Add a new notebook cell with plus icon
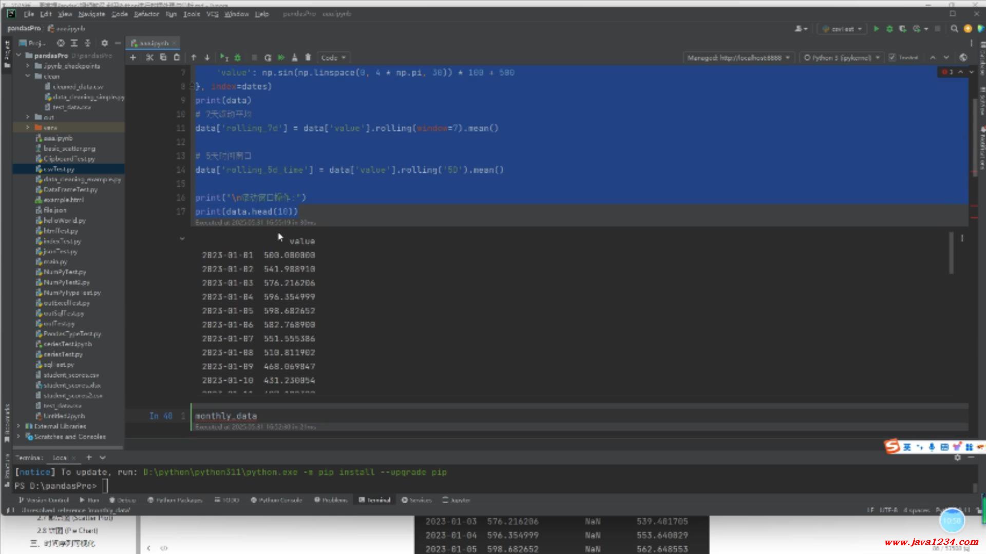This screenshot has width=986, height=554. click(x=133, y=57)
